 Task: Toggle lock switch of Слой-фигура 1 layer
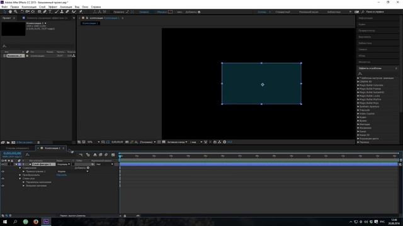12,164
